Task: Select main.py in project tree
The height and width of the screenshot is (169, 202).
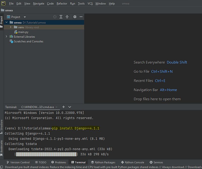Action: [23, 32]
